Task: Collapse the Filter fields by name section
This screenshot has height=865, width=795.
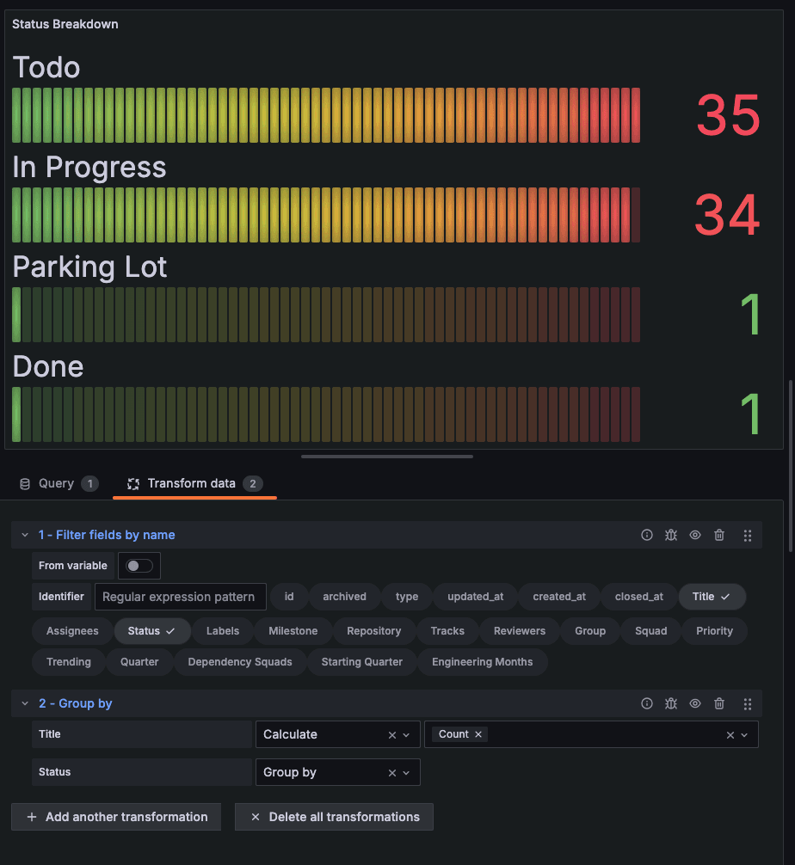Action: click(24, 534)
